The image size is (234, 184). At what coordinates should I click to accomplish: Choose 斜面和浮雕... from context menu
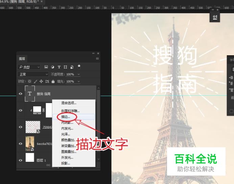point(74,111)
